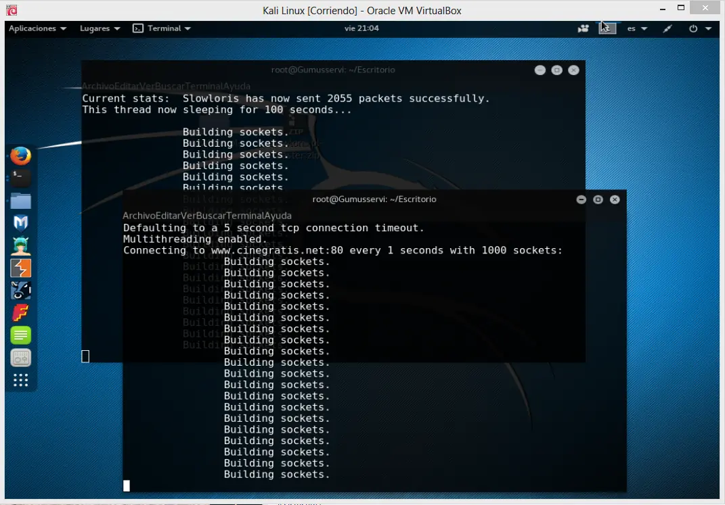Screen dimensions: 725x505
Task: Expand the system menu arrow beside power icon
Action: coord(708,28)
